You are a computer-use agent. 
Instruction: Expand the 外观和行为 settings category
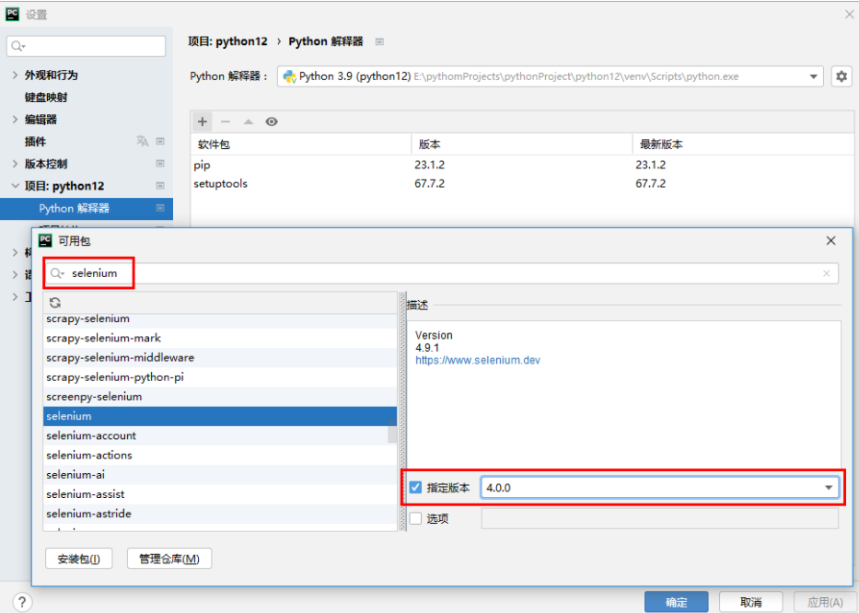coord(15,75)
